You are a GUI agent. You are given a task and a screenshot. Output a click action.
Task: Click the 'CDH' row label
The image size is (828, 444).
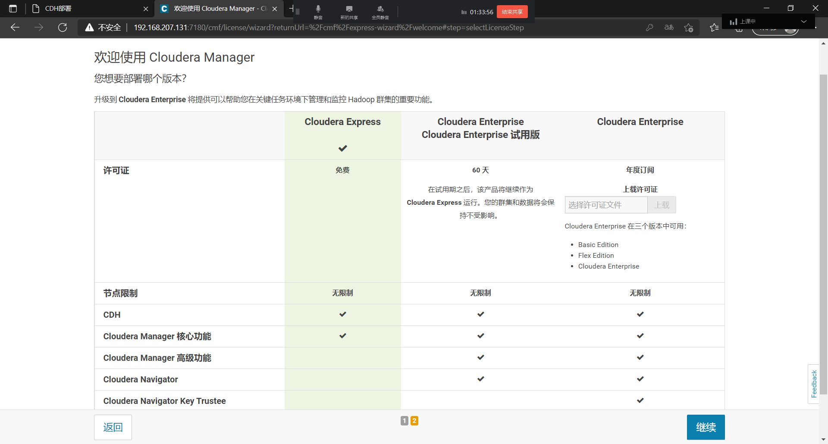tap(112, 315)
